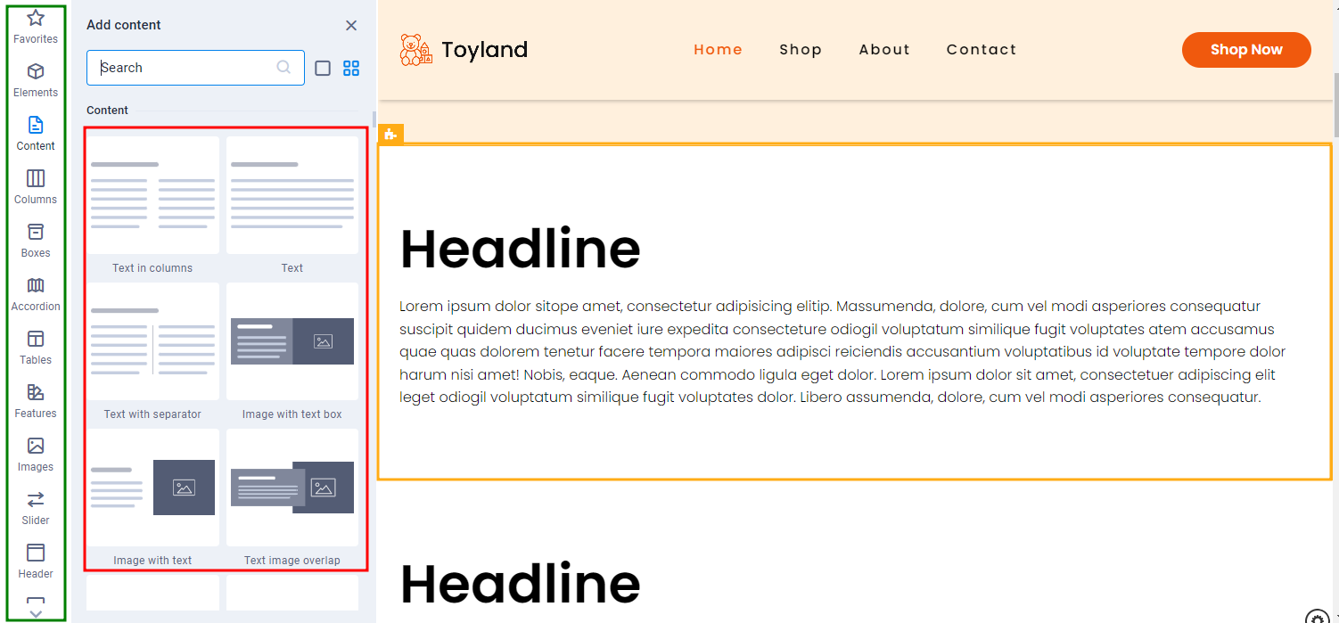Open the Images category
This screenshot has width=1339, height=623.
pyautogui.click(x=36, y=455)
